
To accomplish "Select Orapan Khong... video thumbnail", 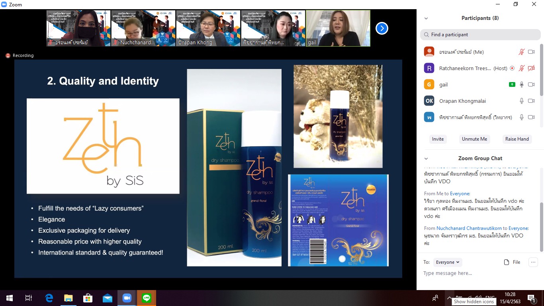I will (208, 28).
